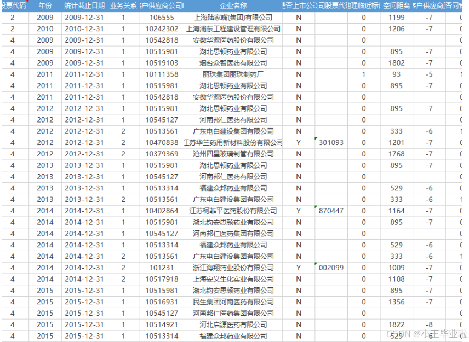Click the distance cell 1206

pyautogui.click(x=396, y=29)
